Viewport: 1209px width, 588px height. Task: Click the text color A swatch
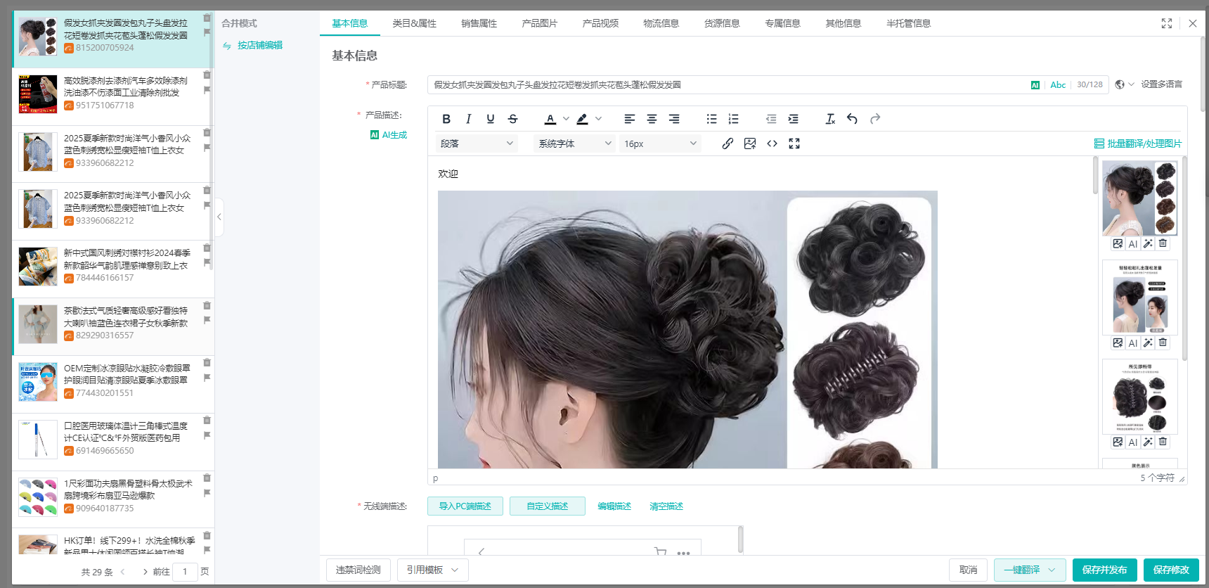click(x=550, y=119)
